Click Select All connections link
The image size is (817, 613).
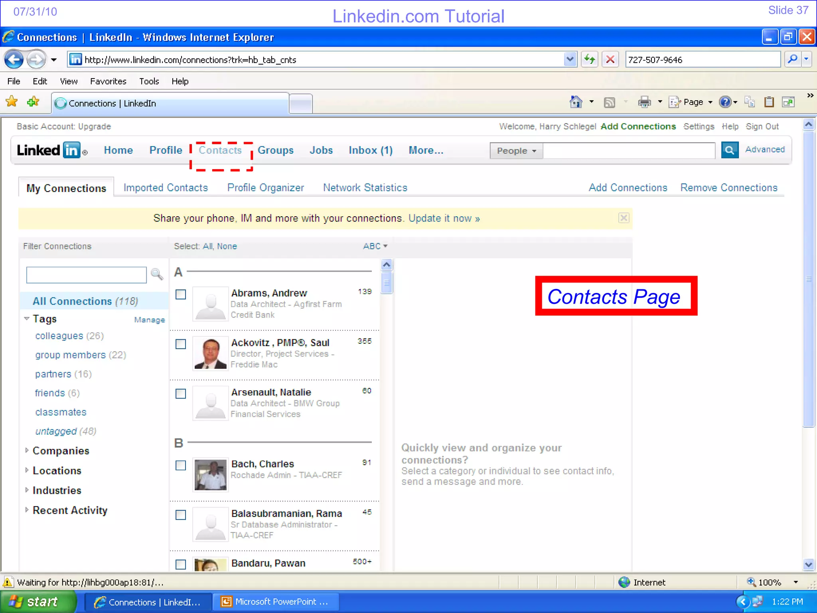tap(207, 246)
